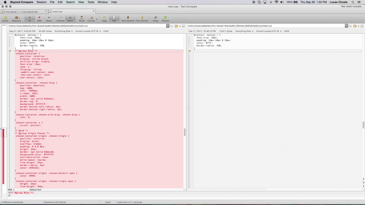Image resolution: width=365 pixels, height=205 pixels.
Task: Swap left and right sides
Action: [x=155, y=19]
